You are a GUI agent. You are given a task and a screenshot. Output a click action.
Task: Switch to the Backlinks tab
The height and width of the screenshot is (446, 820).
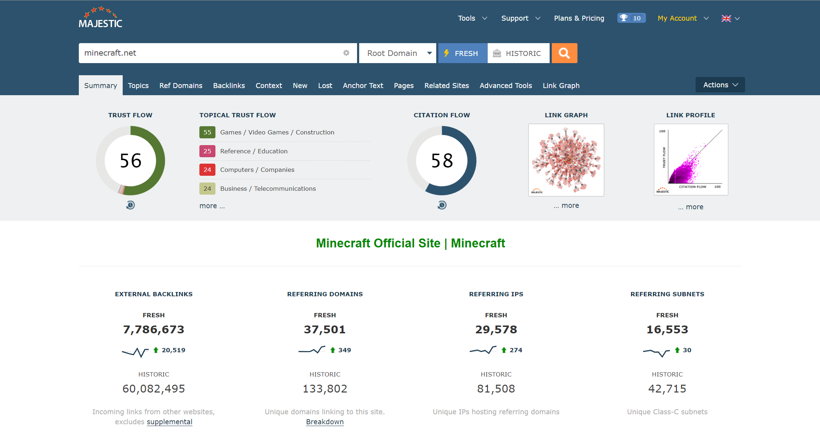tap(229, 86)
